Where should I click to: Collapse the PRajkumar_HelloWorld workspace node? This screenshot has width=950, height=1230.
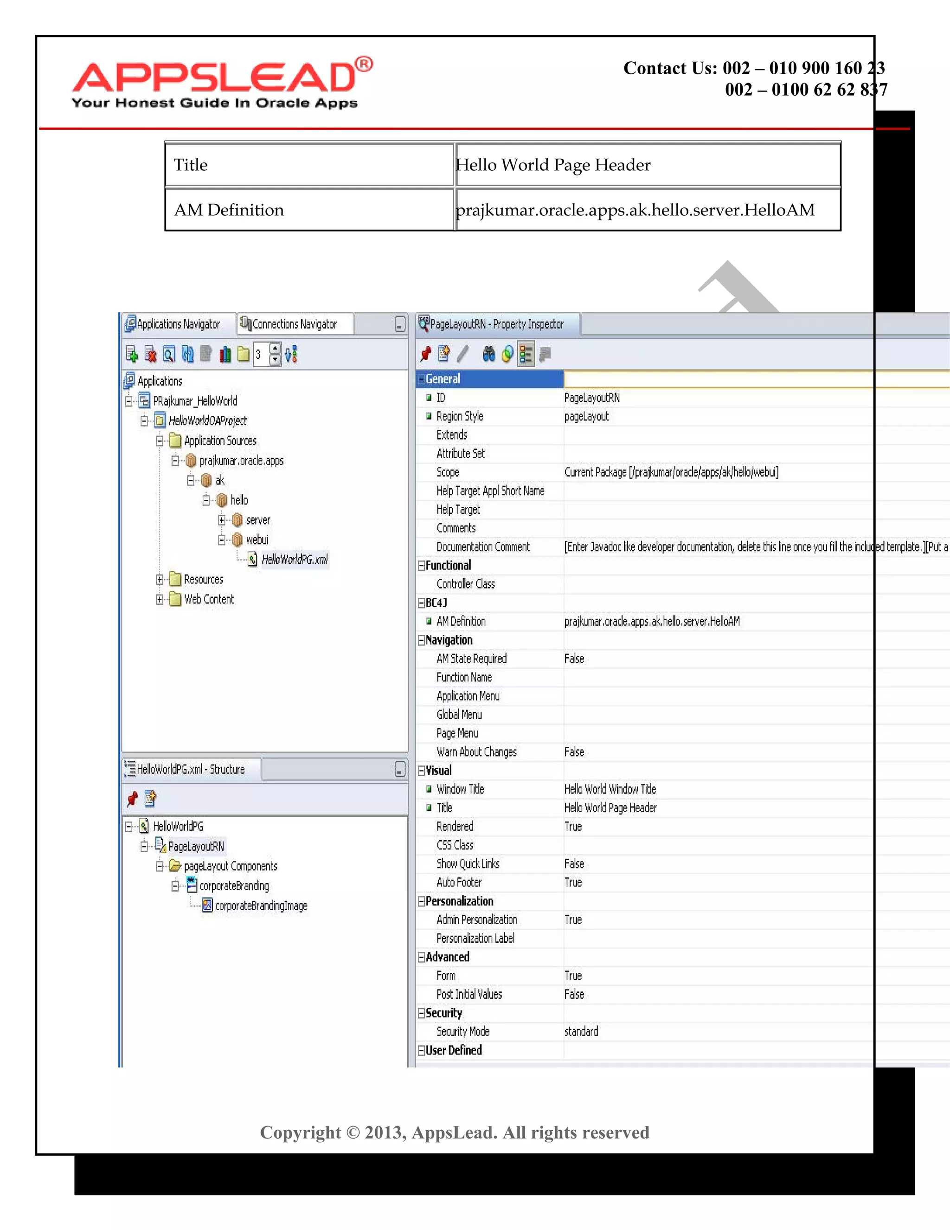(x=129, y=401)
